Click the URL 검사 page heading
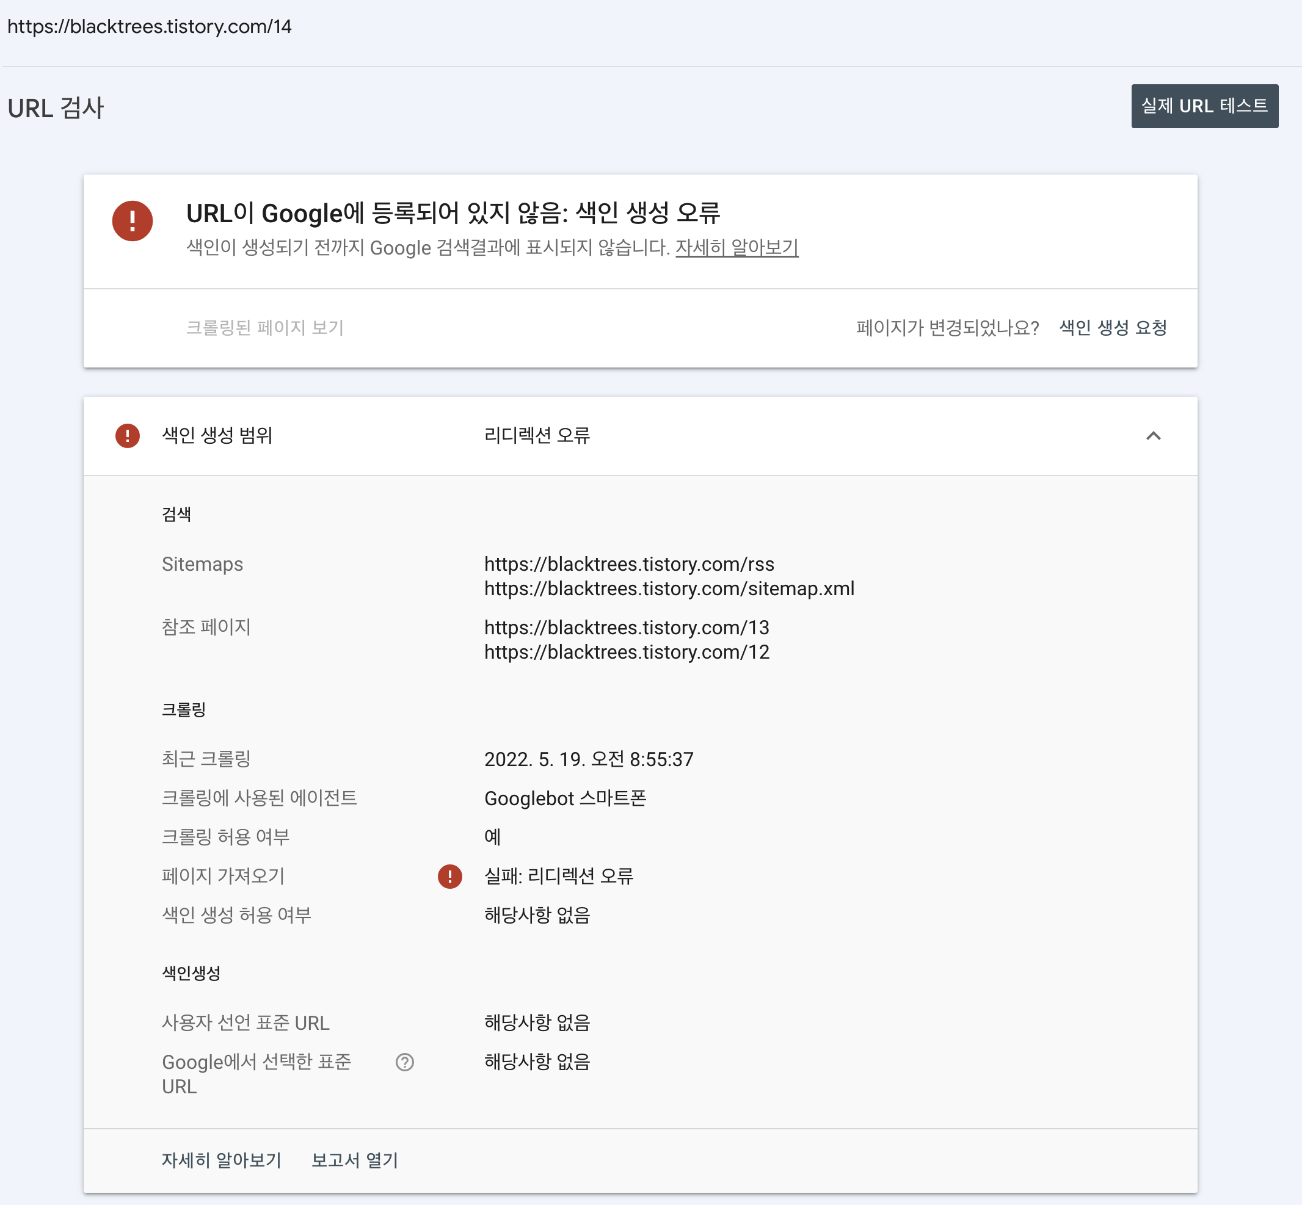Image resolution: width=1302 pixels, height=1205 pixels. [56, 108]
